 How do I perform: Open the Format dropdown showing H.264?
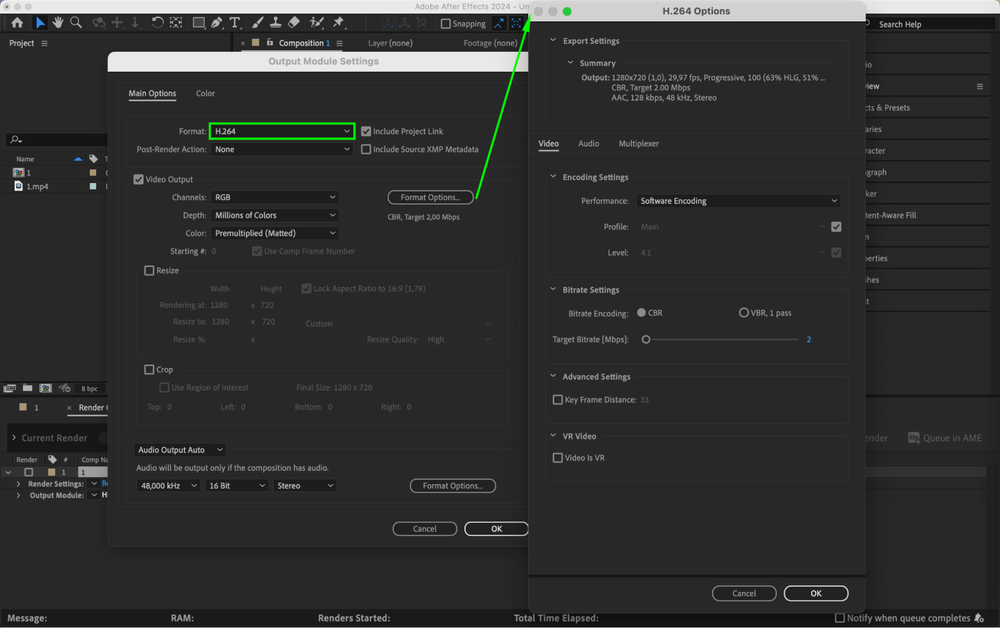point(282,131)
